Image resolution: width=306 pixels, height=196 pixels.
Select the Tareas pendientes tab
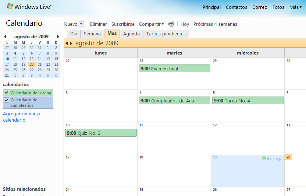(166, 34)
